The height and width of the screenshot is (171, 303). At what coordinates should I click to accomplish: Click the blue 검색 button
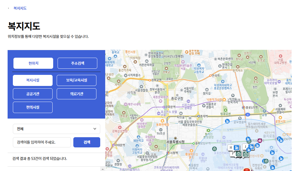tap(87, 142)
